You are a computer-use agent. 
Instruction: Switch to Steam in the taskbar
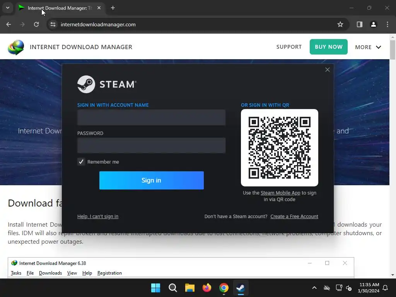[x=241, y=288]
